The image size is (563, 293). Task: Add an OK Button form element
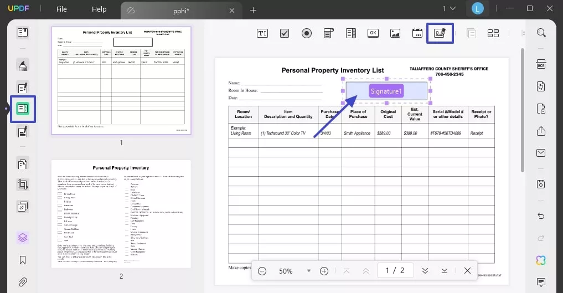coord(373,33)
